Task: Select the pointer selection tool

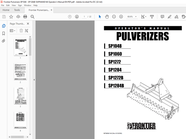Action: [100, 17]
